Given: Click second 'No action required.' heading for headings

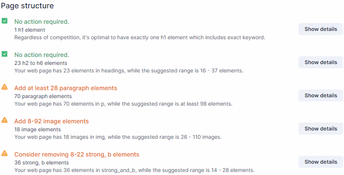Looking at the screenshot, I should coord(42,55).
